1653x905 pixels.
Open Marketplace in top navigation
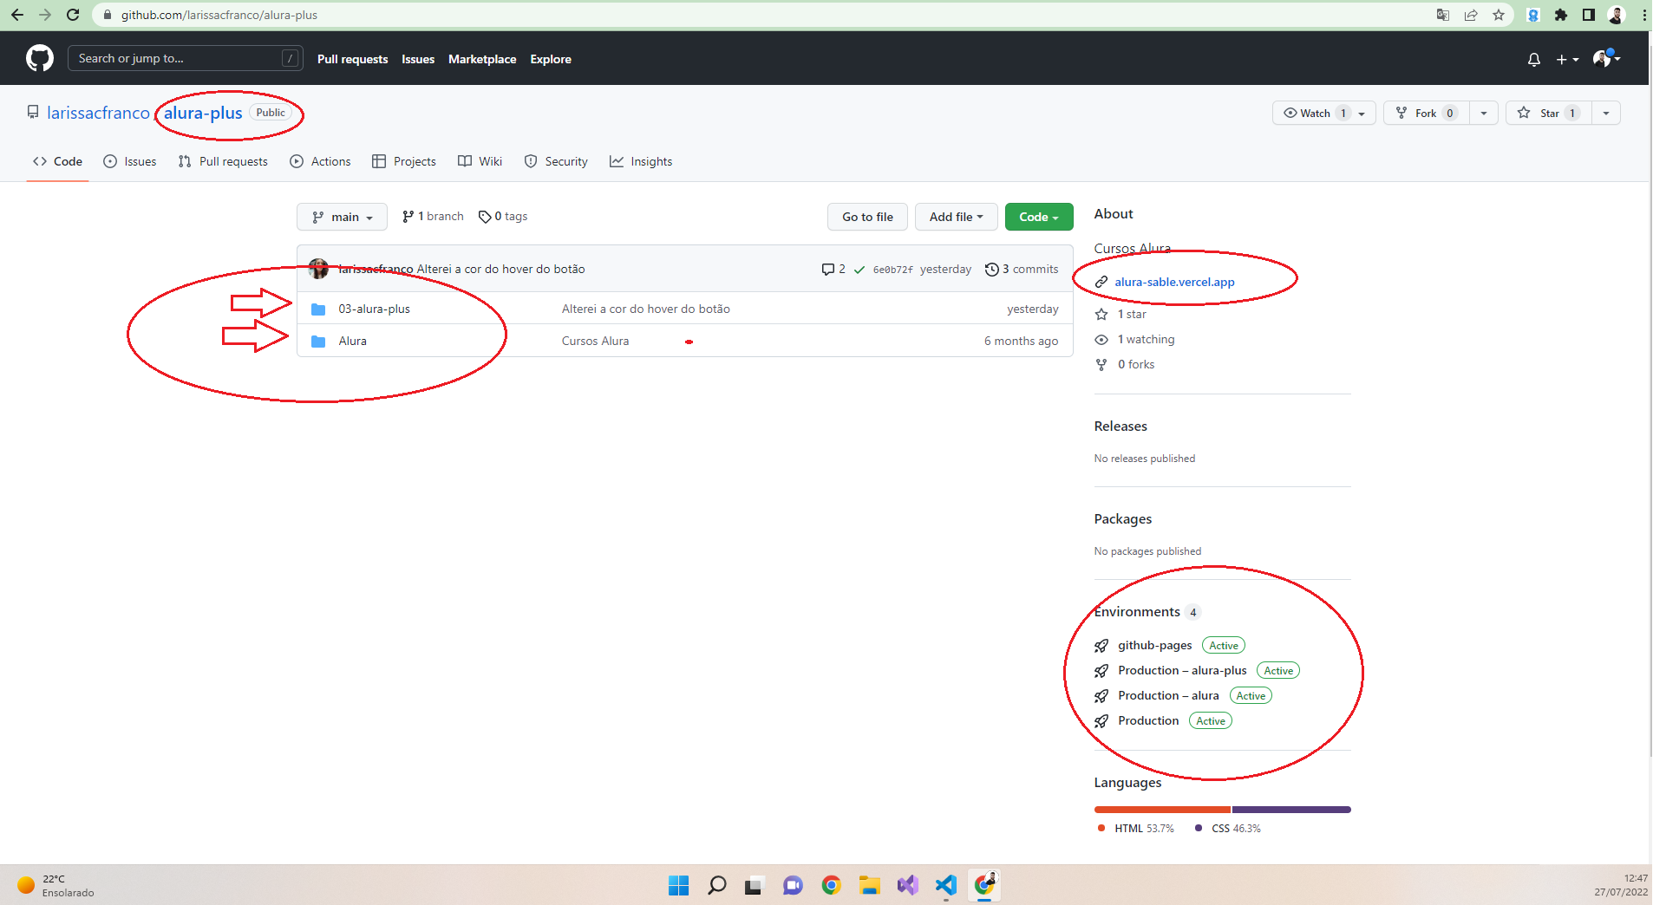pos(482,59)
